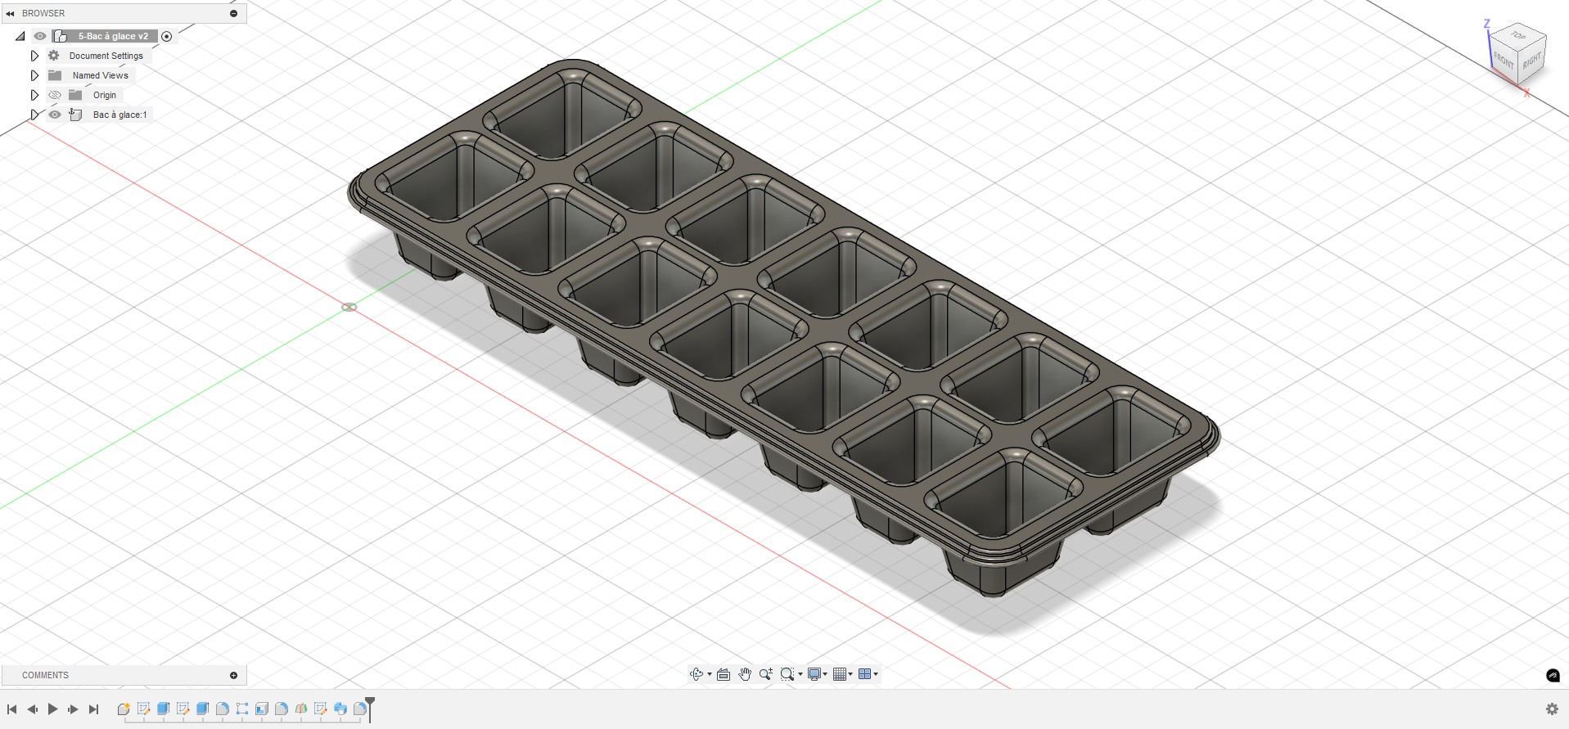Activate 5-Bac à glace v2 radio button
The height and width of the screenshot is (729, 1569).
[167, 36]
